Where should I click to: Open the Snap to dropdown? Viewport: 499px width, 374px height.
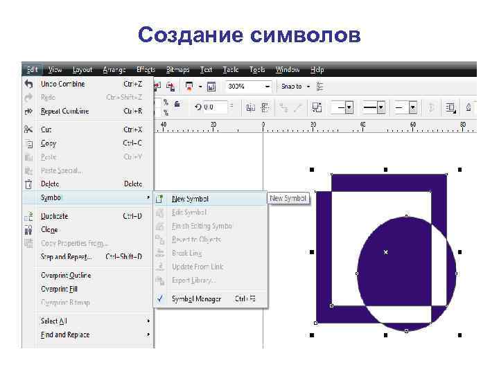coord(296,87)
